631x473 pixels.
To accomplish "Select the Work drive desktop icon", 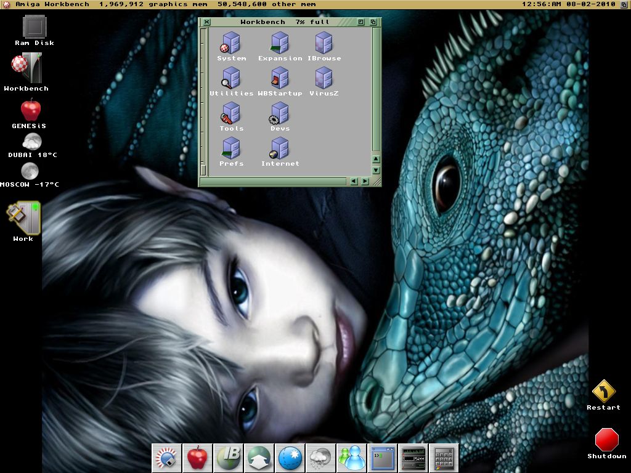I will point(23,218).
